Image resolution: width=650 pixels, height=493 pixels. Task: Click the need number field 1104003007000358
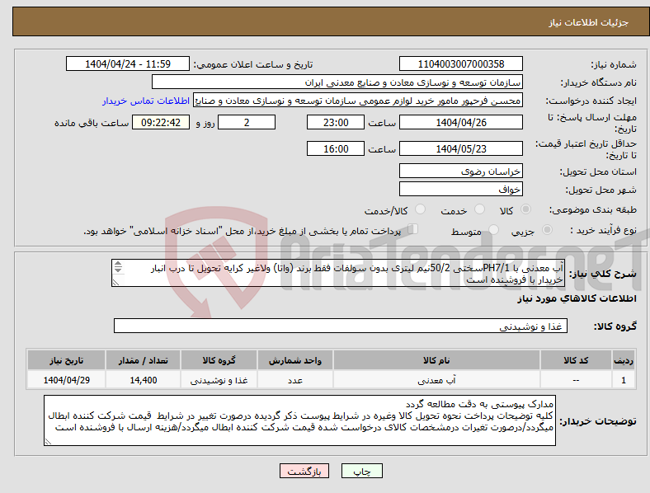click(x=461, y=64)
